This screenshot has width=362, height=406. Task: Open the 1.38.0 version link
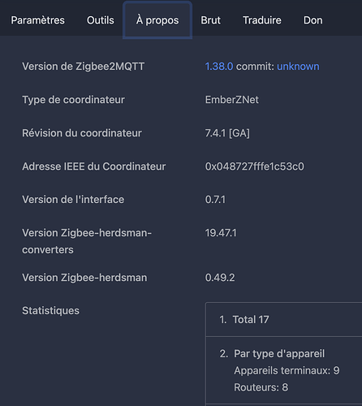click(x=219, y=67)
